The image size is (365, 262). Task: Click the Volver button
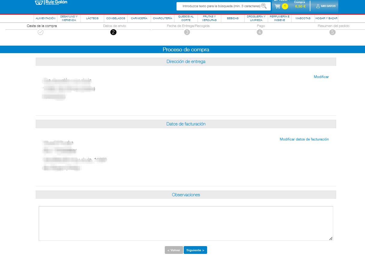coord(174,250)
